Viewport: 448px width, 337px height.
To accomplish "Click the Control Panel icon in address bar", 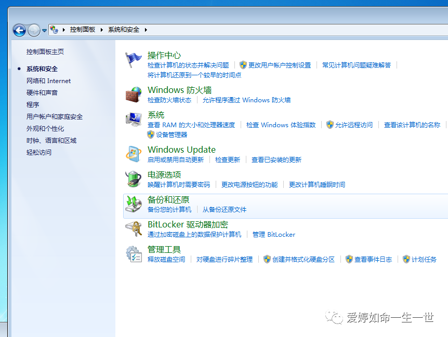I will (x=54, y=30).
